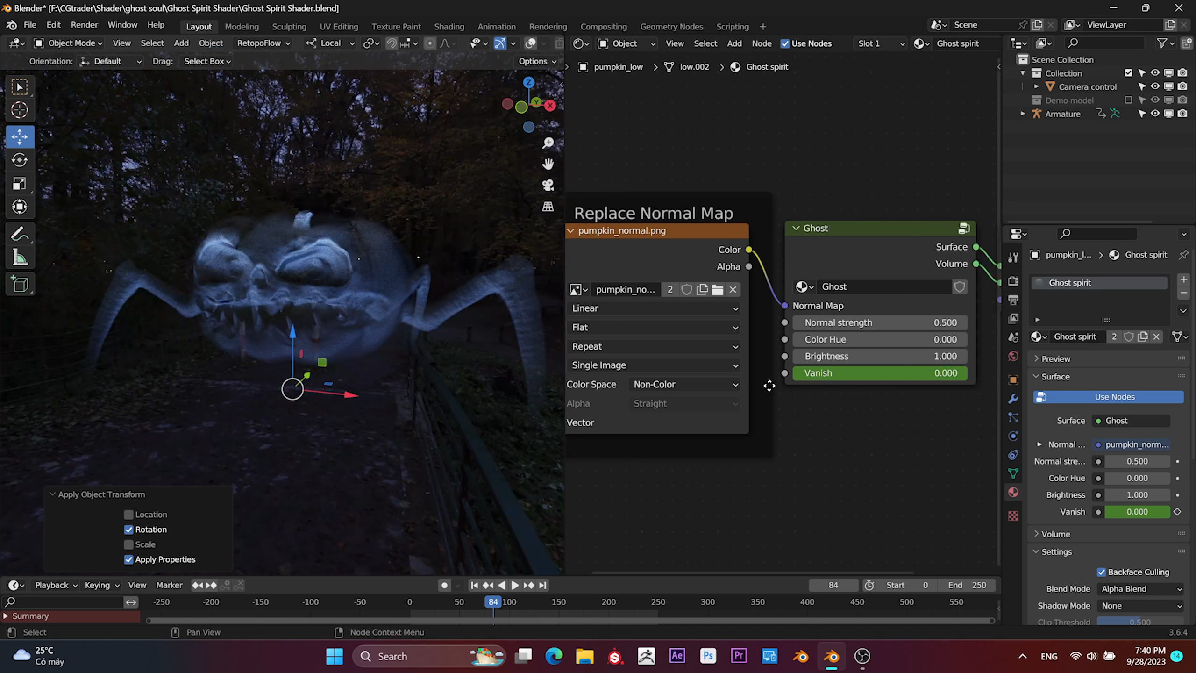This screenshot has width=1196, height=673.
Task: Adjust the Vanish slider on the Ghost node
Action: click(x=880, y=373)
